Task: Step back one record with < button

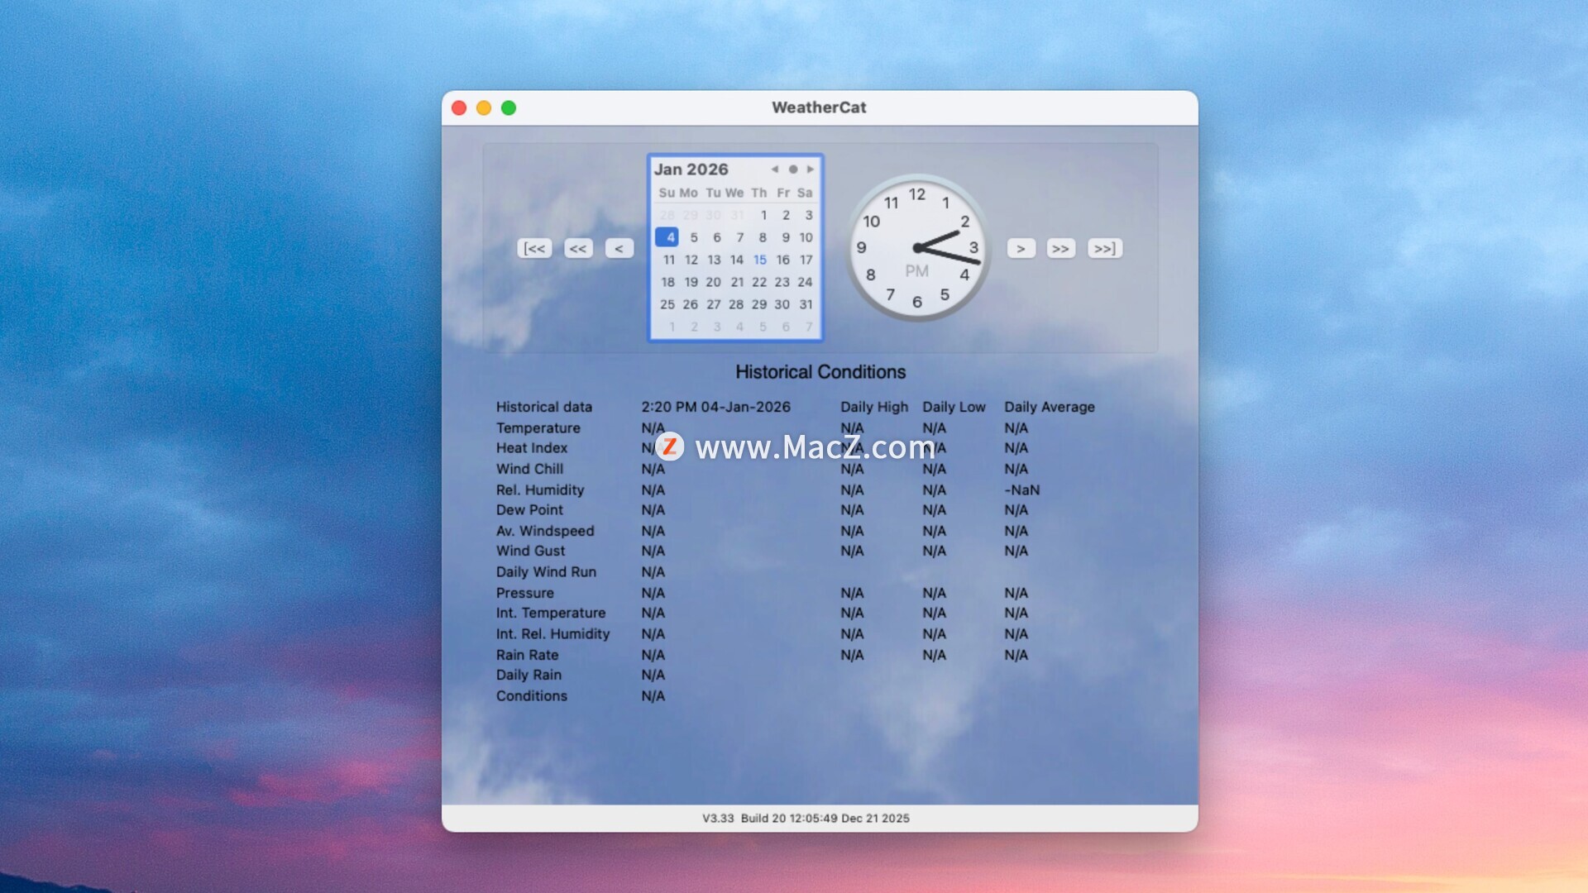Action: [619, 248]
